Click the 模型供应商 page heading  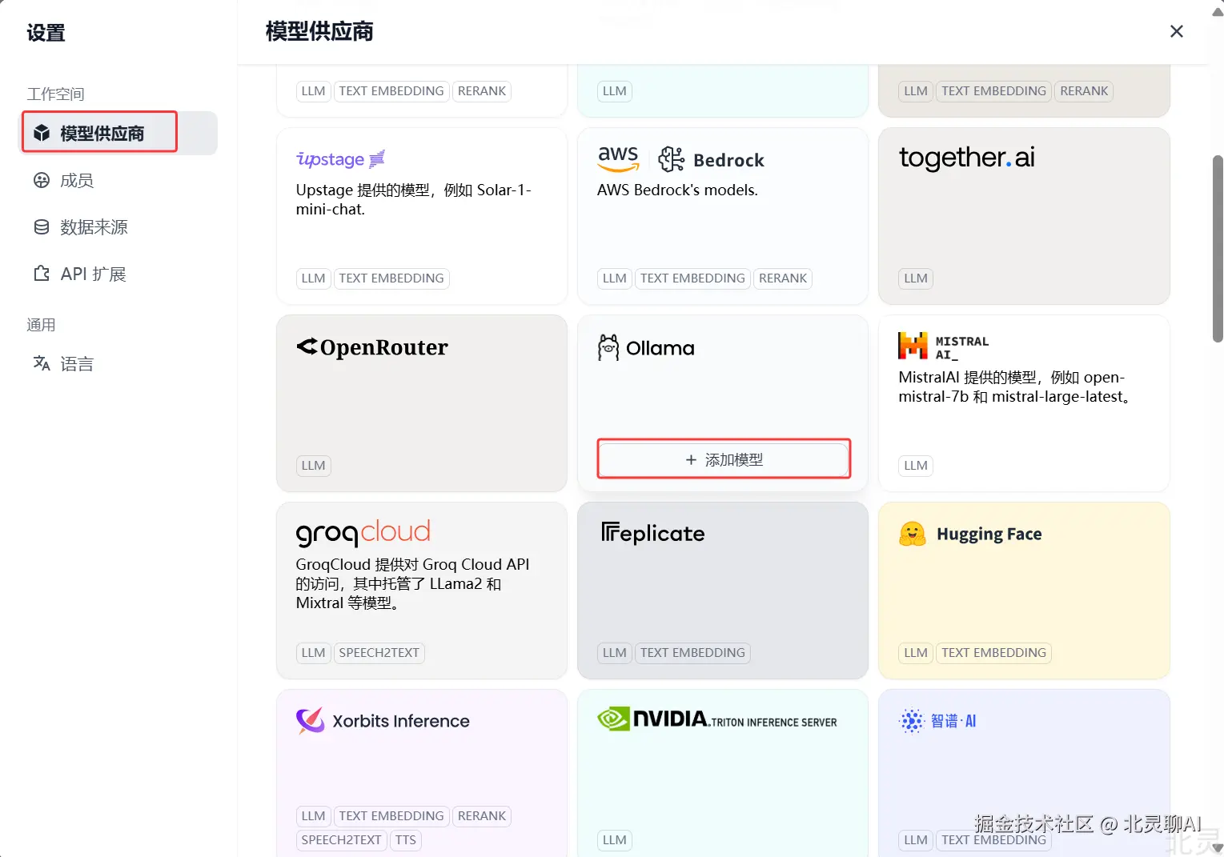(x=319, y=31)
